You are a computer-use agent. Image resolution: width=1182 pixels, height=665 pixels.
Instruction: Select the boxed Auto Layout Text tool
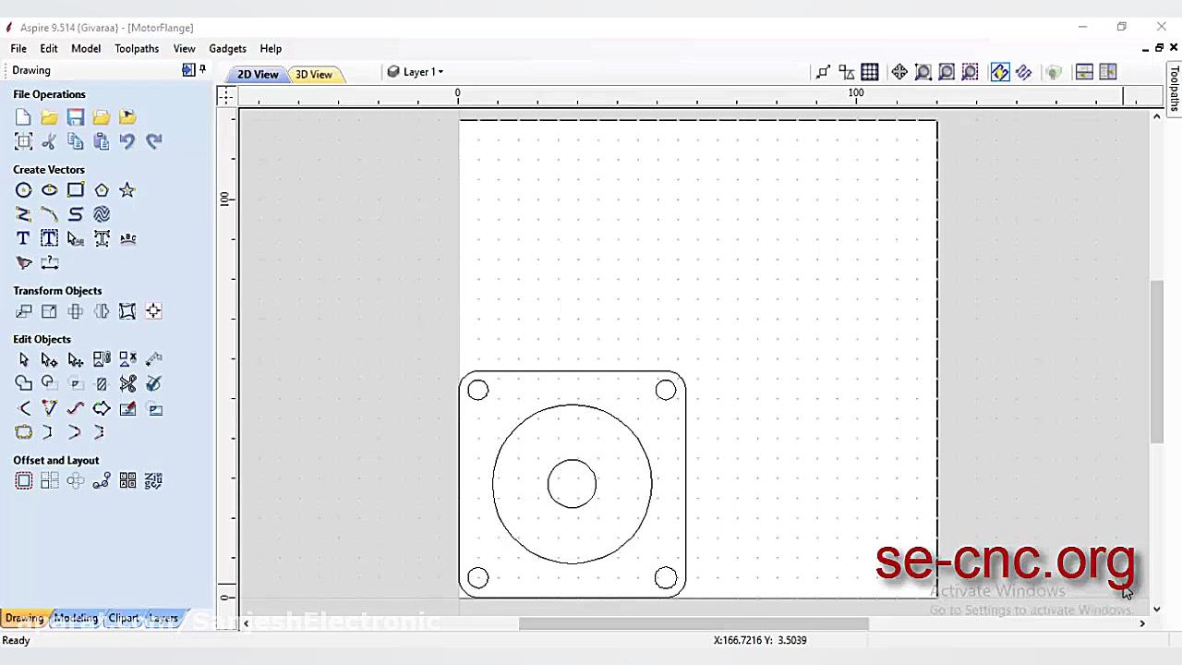click(49, 238)
